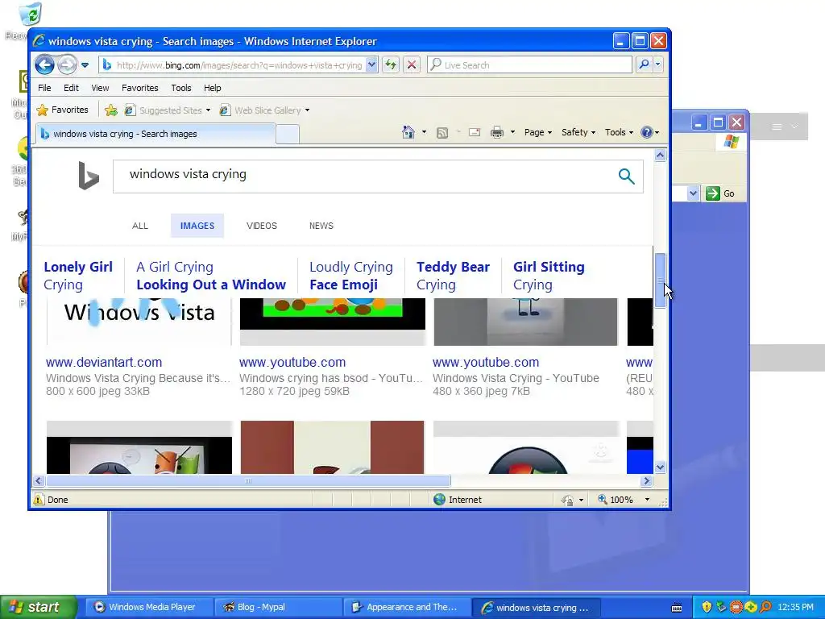825x619 pixels.
Task: Open the View menu
Action: pos(100,88)
